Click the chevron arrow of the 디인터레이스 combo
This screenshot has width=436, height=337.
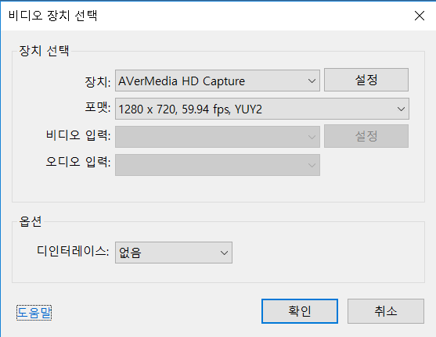click(x=224, y=253)
